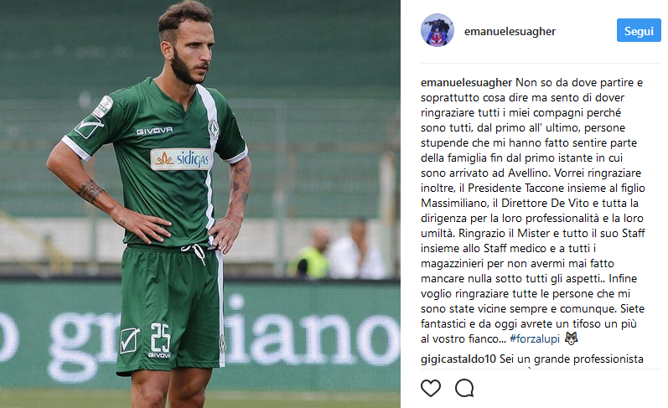Like the post with the heart icon

[x=430, y=388]
